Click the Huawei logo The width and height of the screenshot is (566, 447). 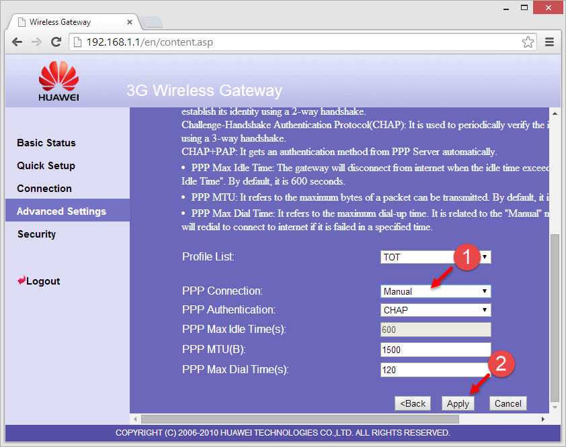coord(58,81)
